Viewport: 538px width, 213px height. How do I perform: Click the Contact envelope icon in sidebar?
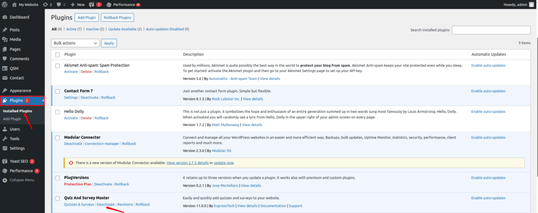click(5, 78)
